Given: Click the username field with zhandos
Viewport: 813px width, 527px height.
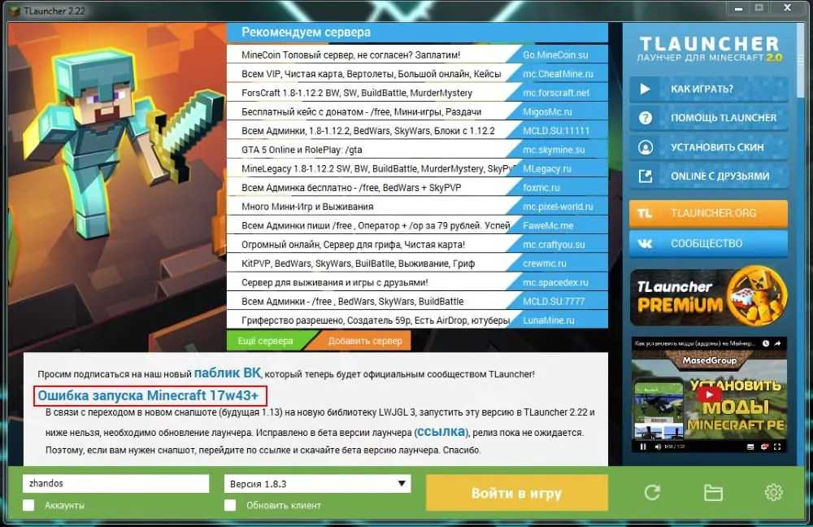Looking at the screenshot, I should (x=115, y=483).
